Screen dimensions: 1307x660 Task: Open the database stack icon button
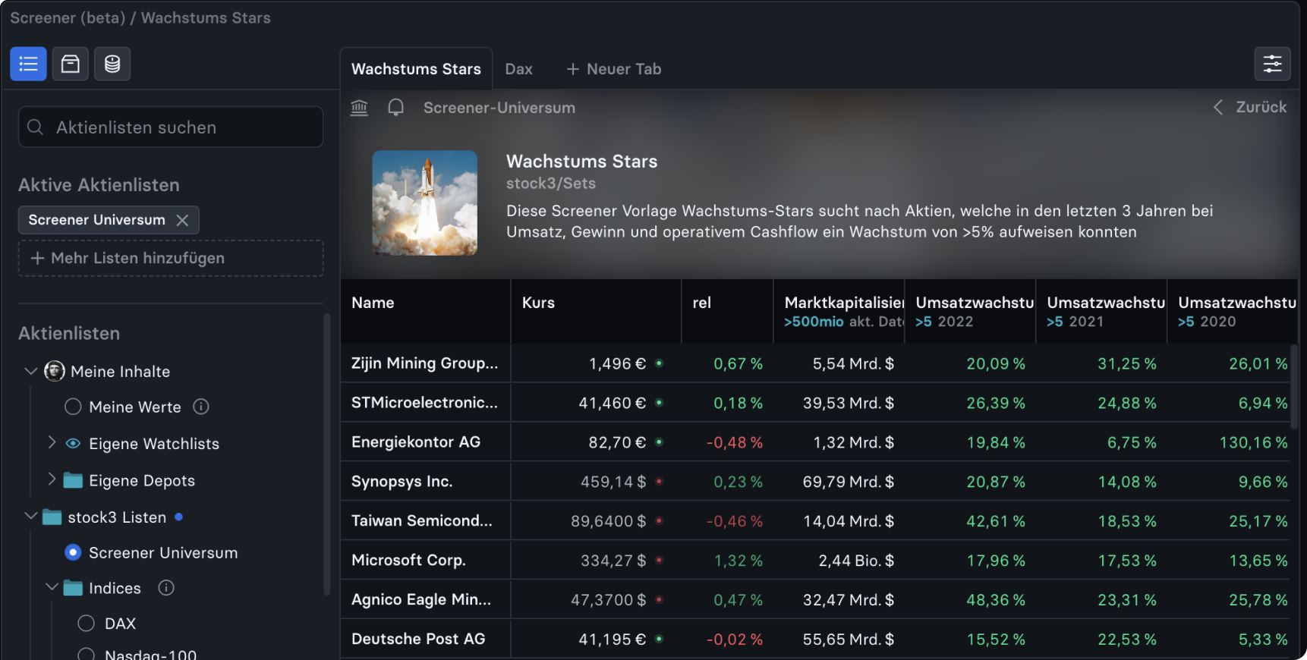pos(112,64)
